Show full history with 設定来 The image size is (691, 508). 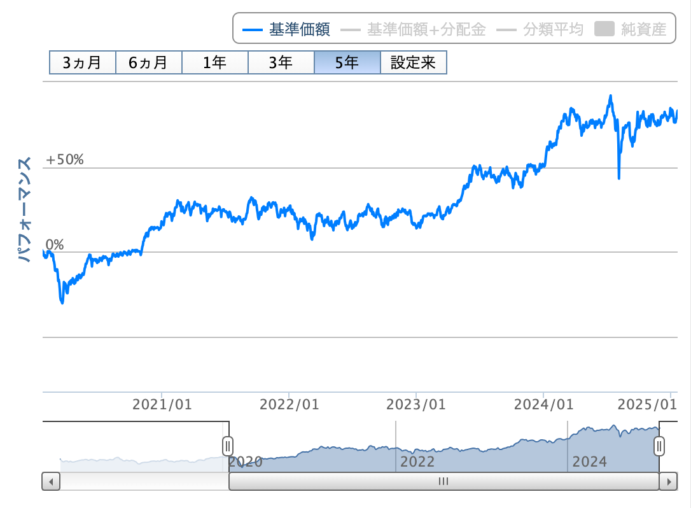[413, 63]
